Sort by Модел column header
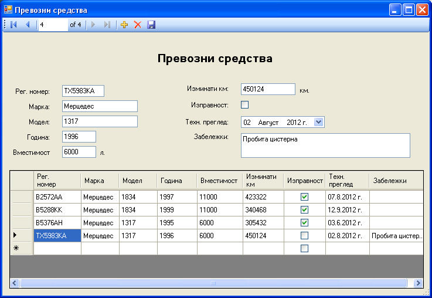Viewport: 432px width, 298px height. tap(138, 181)
